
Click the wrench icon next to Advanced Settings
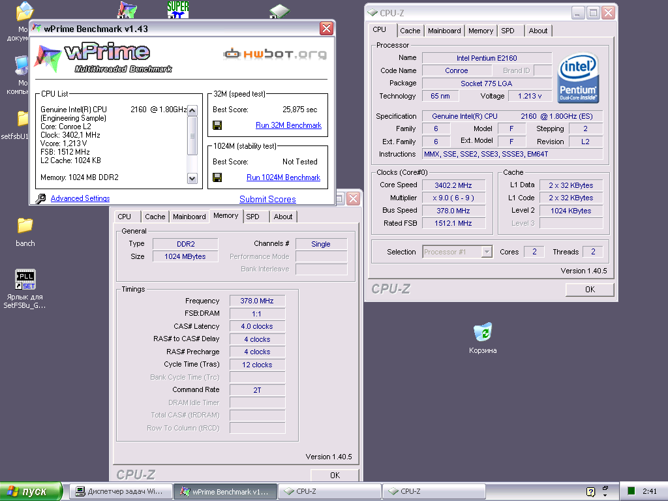click(x=41, y=198)
